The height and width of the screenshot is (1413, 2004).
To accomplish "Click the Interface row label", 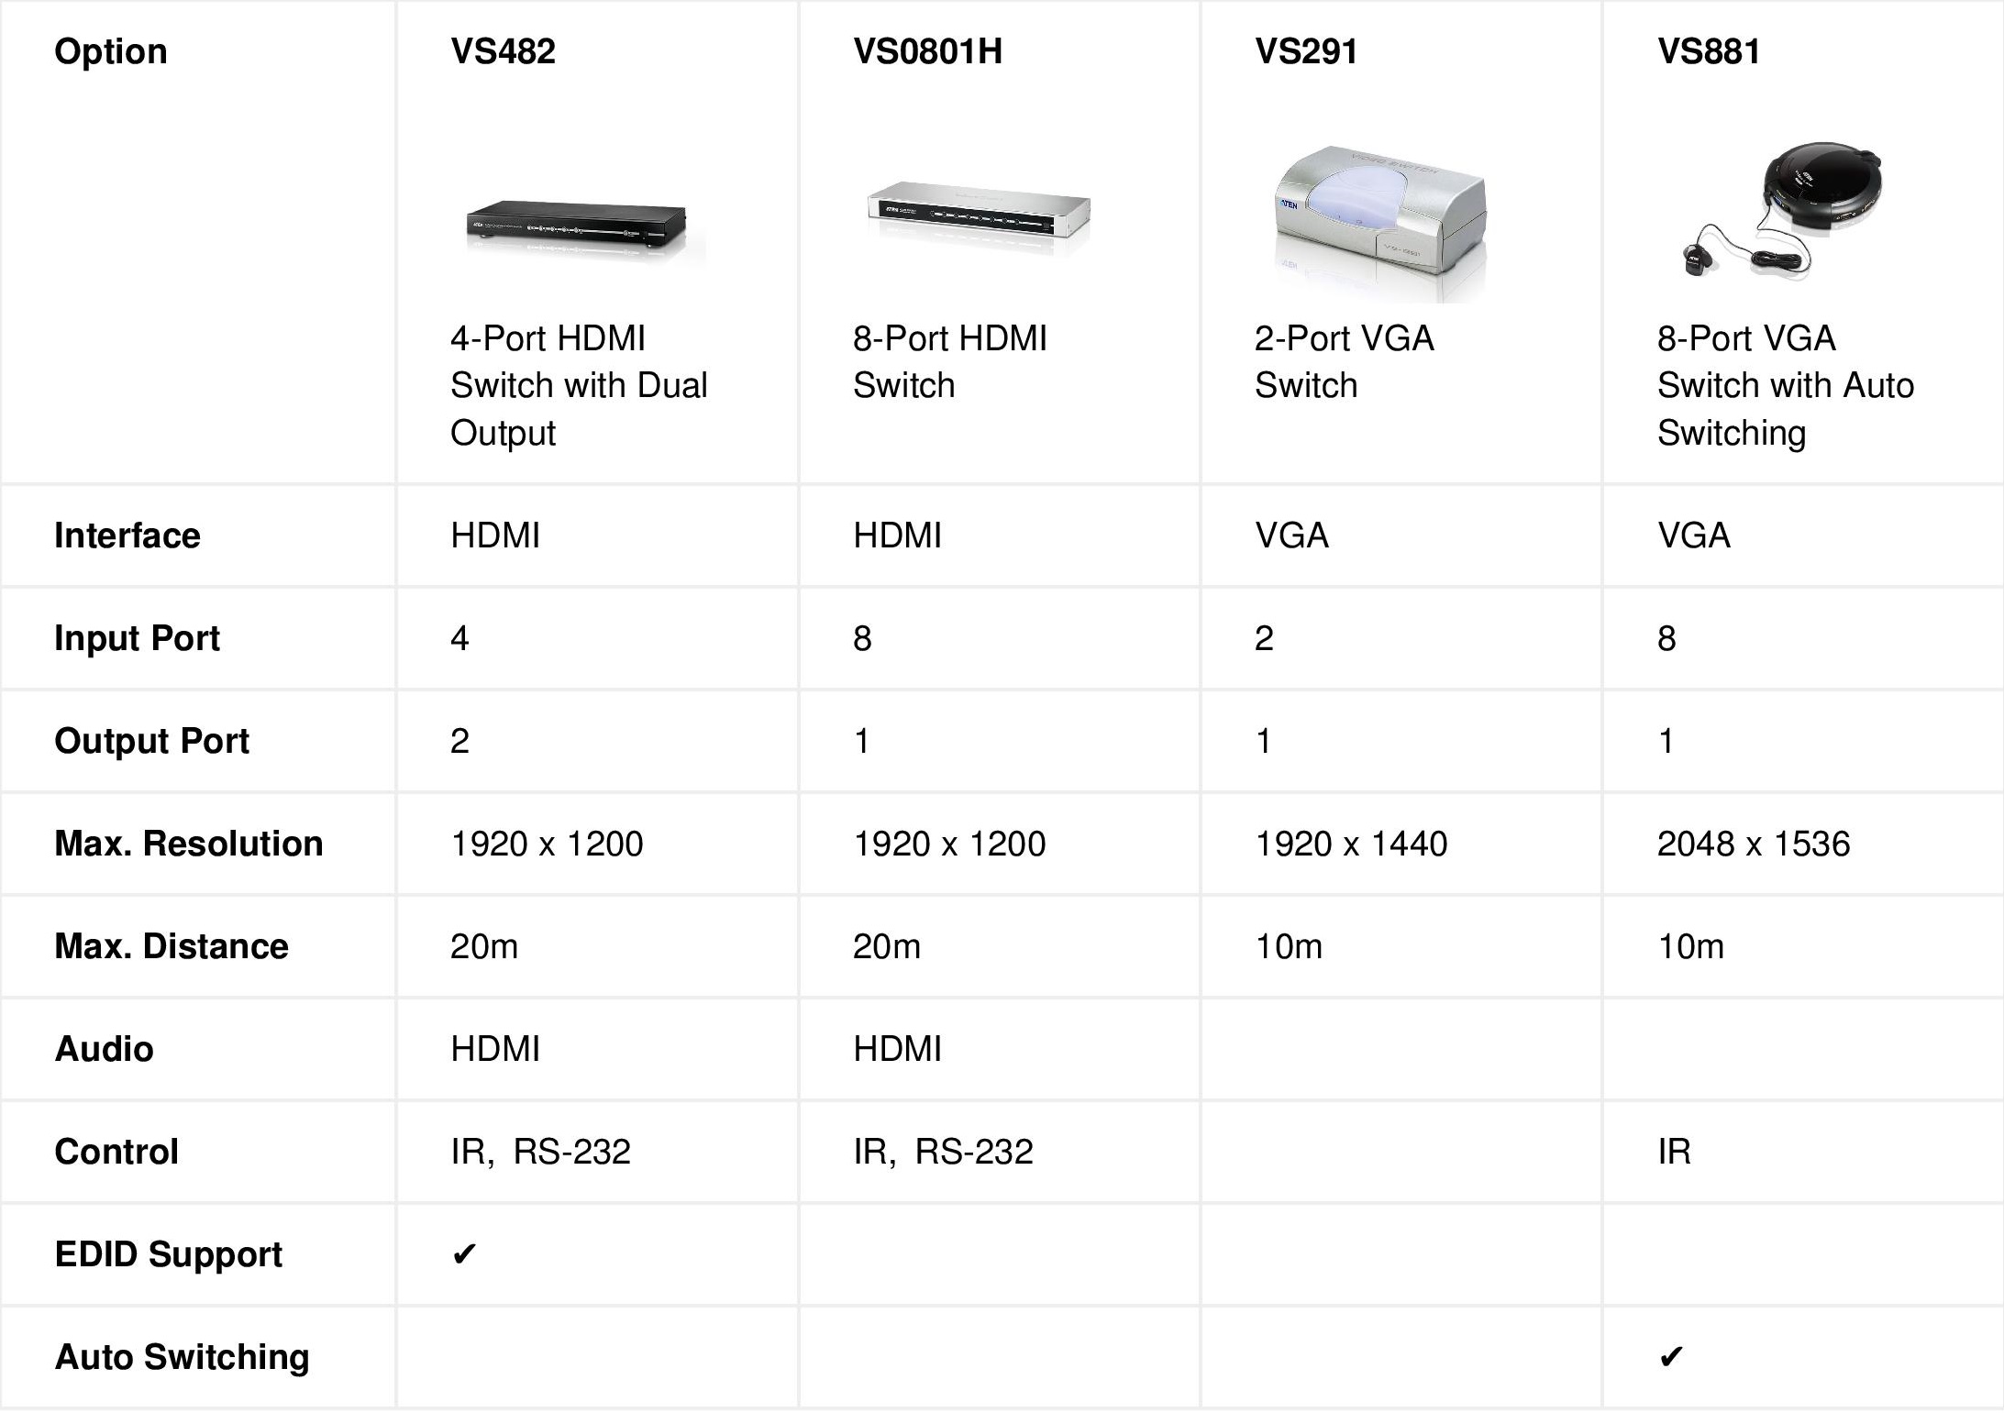I will pos(127,535).
